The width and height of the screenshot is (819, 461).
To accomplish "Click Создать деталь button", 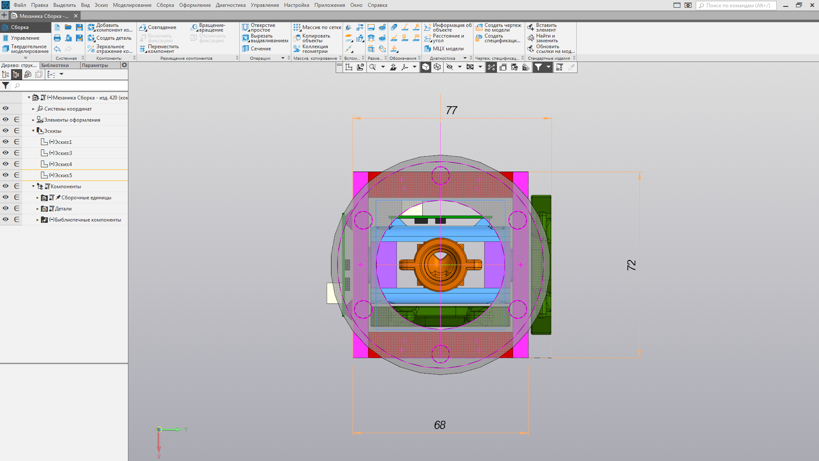I will tap(110, 38).
